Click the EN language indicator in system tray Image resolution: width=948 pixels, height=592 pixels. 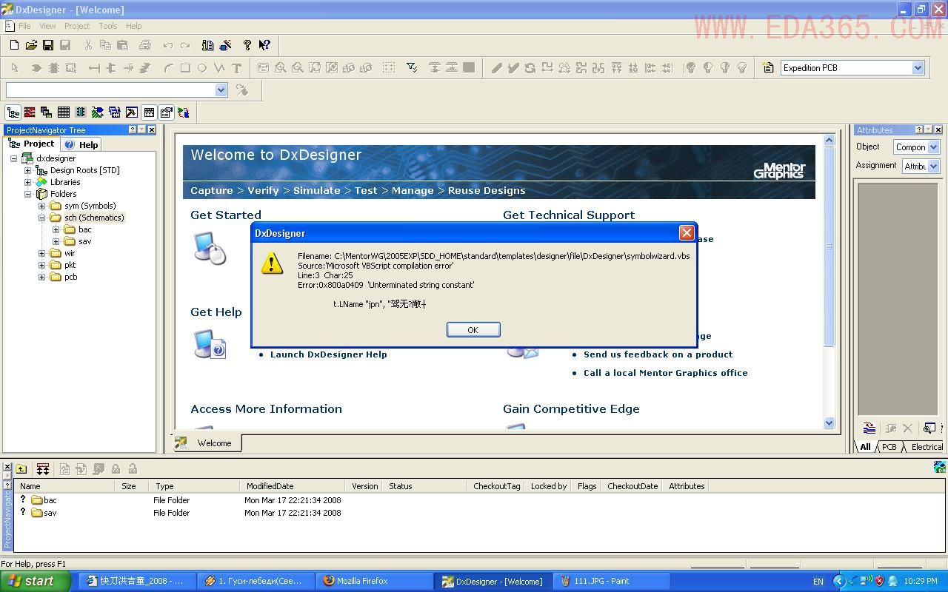pos(818,582)
